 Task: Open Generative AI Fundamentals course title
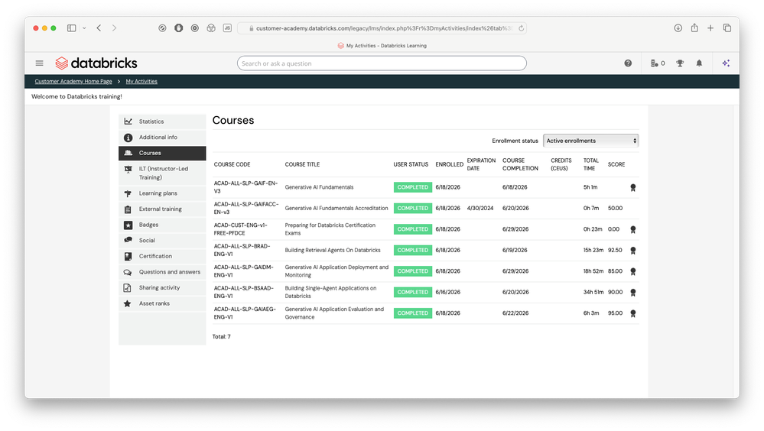pos(319,187)
